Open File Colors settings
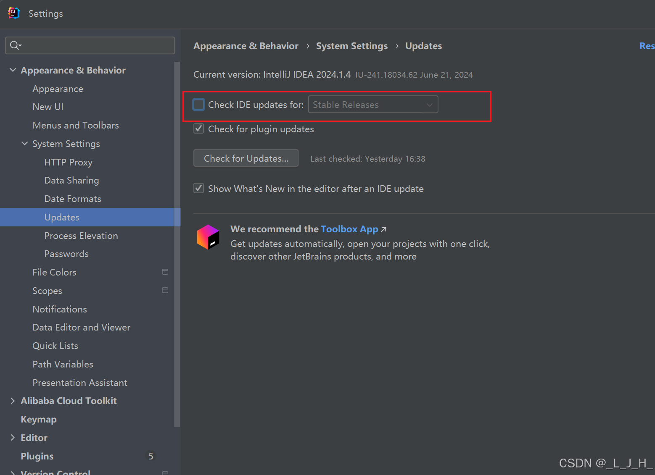This screenshot has height=475, width=655. pyautogui.click(x=55, y=273)
